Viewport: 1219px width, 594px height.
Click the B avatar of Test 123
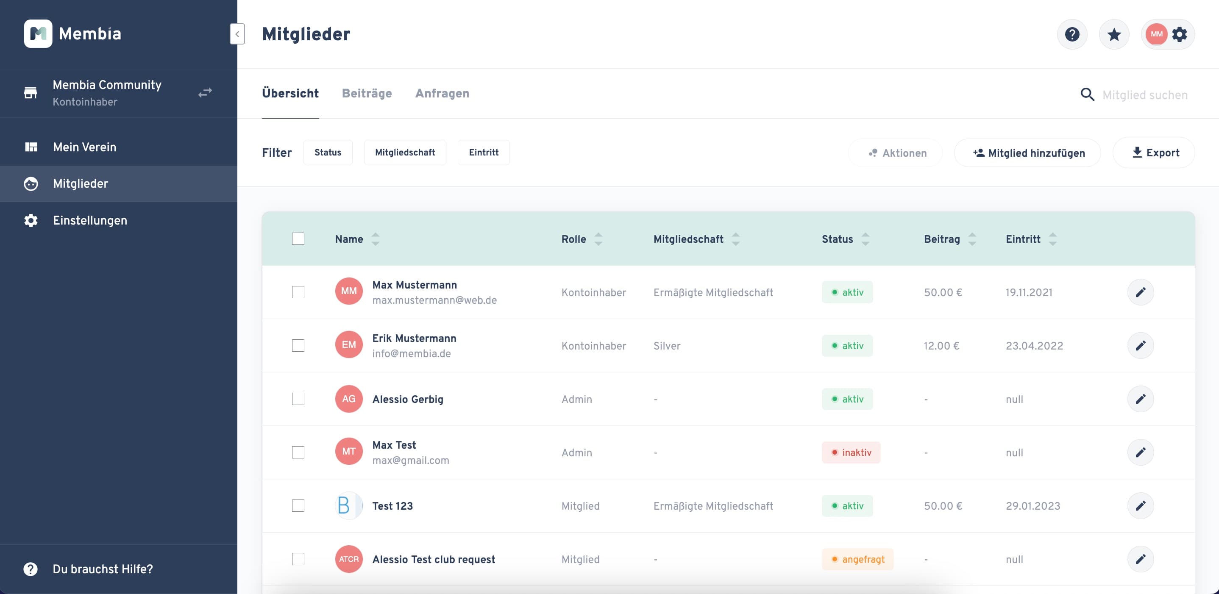pyautogui.click(x=349, y=506)
